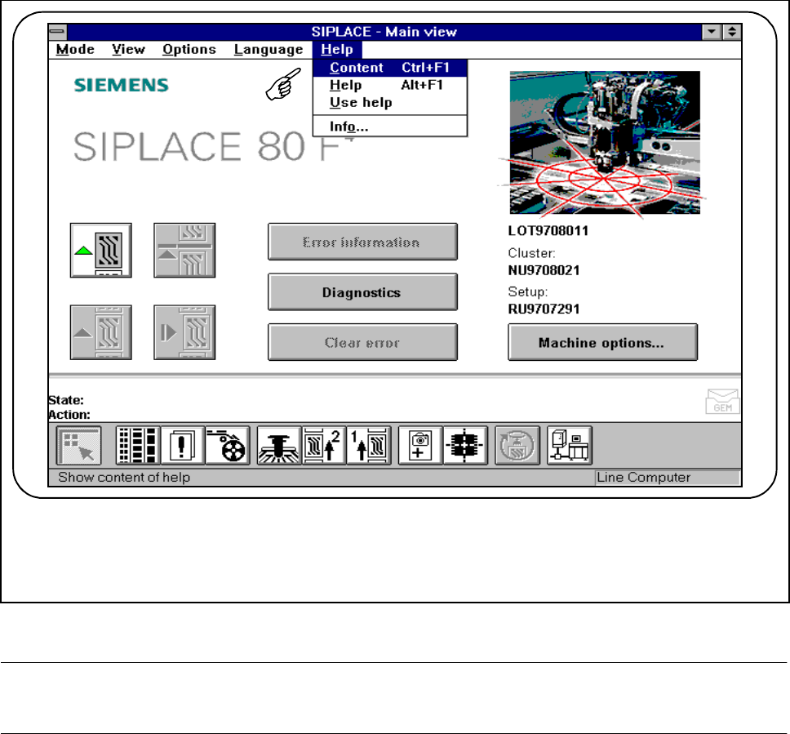Open Diagnostics
Image resolution: width=790 pixels, height=734 pixels.
coord(362,292)
